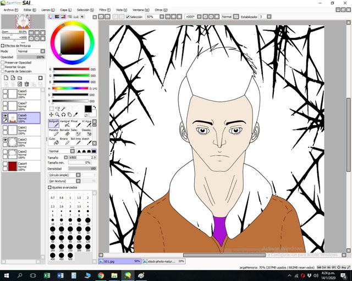Create a new linework layer

tap(13, 78)
